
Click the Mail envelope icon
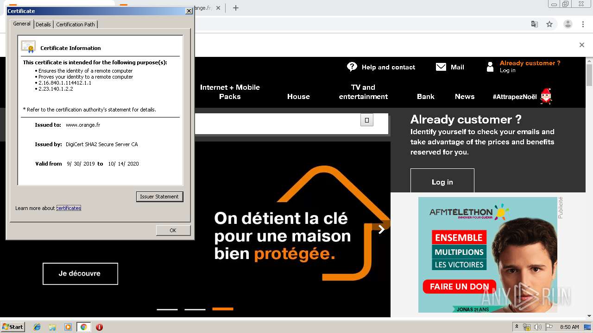point(441,67)
